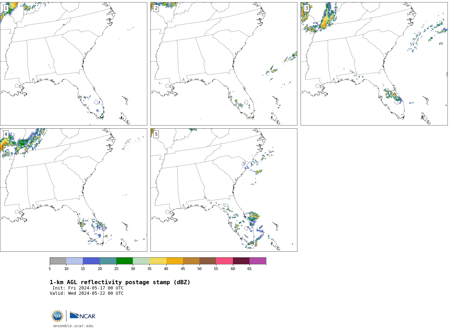Click the NCAR logo
This screenshot has height=330, width=451.
[x=82, y=316]
